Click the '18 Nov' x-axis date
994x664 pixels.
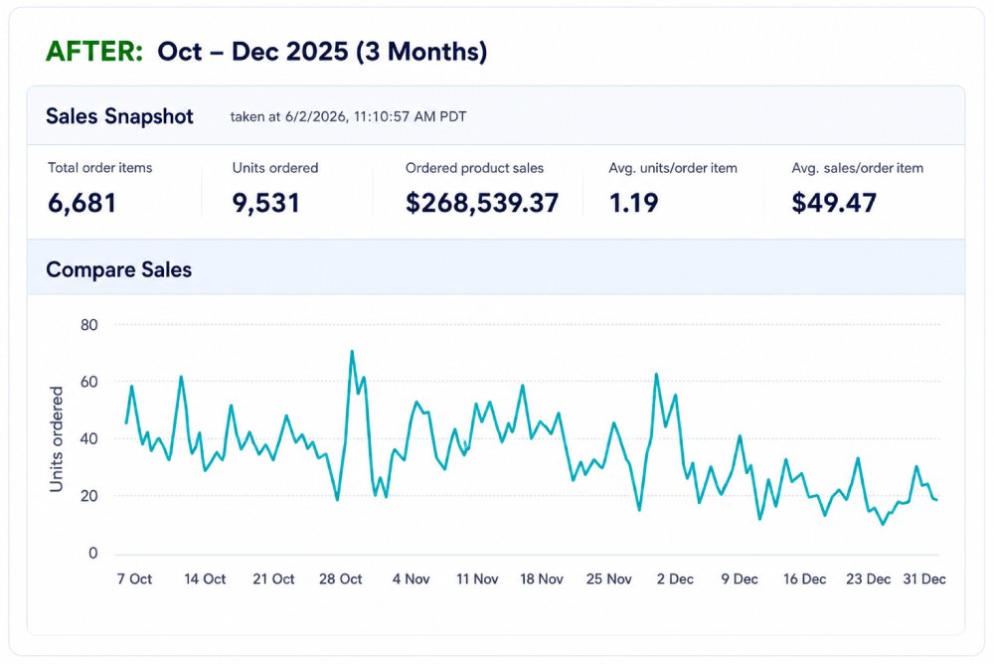click(x=542, y=580)
